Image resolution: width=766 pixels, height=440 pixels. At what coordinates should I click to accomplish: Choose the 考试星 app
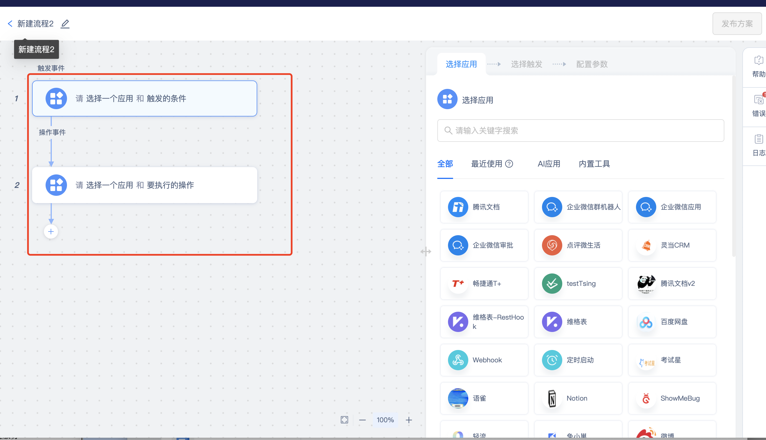pos(672,360)
